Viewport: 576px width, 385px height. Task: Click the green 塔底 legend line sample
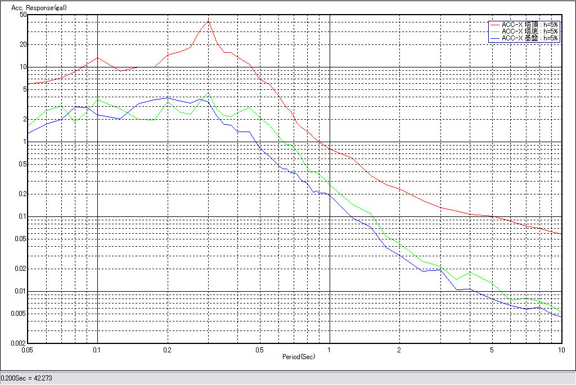[x=494, y=31]
